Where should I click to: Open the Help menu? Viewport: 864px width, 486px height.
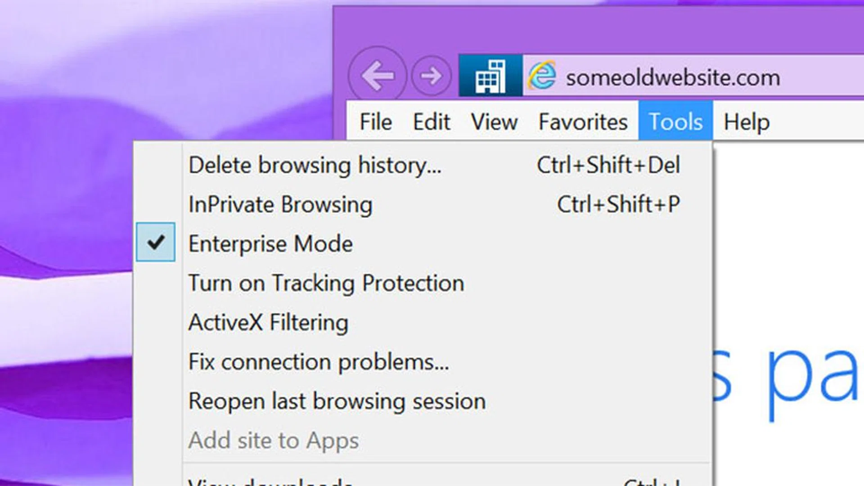(x=746, y=122)
